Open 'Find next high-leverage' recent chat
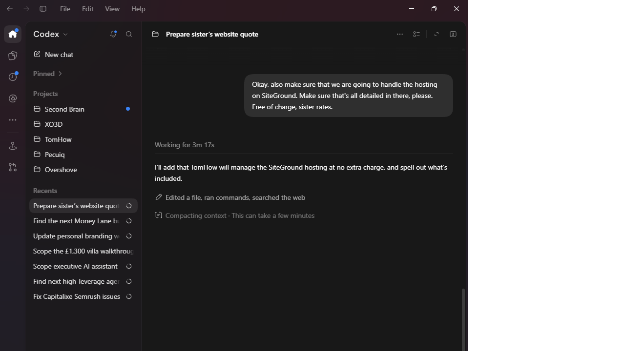This screenshot has height=351, width=625. pyautogui.click(x=83, y=281)
